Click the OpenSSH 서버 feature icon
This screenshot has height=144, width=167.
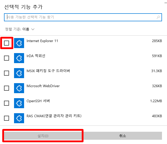[19, 103]
